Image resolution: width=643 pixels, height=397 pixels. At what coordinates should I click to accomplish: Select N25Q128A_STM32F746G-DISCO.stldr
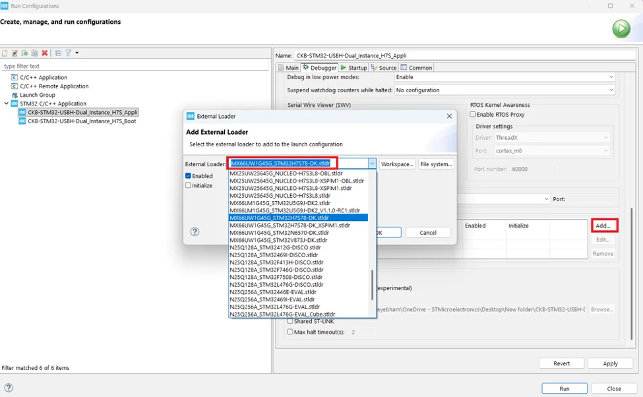point(298,270)
